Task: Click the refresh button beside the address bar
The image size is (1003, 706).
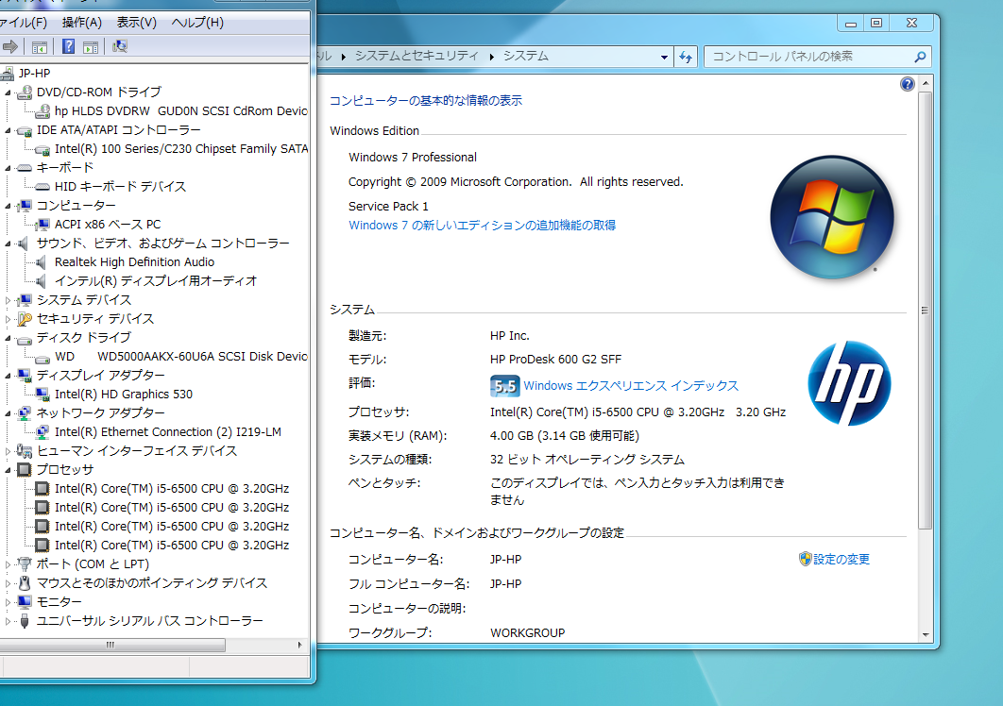Action: (x=686, y=57)
